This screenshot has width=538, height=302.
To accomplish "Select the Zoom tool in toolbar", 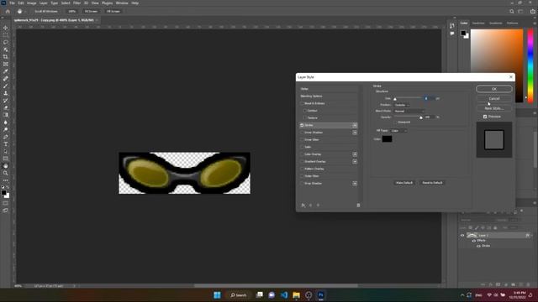I will click(6, 174).
